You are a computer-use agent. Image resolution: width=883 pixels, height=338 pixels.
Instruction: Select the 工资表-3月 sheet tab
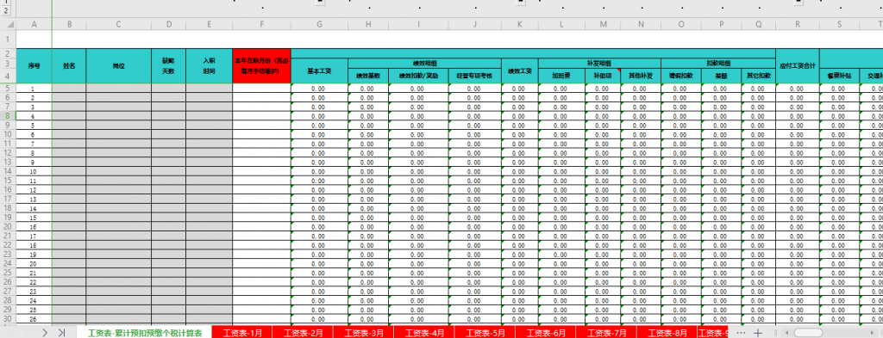(363, 332)
